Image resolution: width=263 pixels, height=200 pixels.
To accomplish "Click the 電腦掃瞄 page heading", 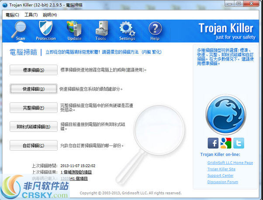I will coord(23,52).
